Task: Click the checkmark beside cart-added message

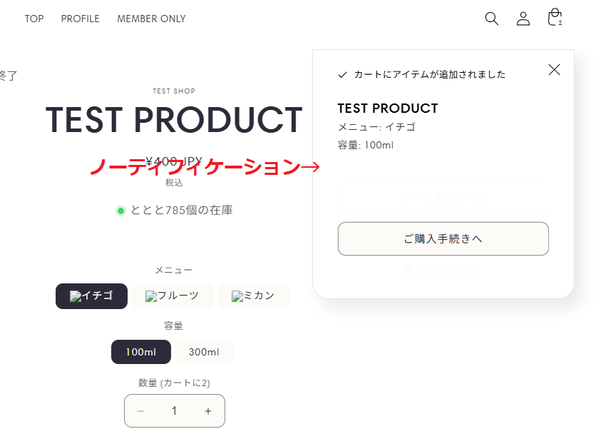Action: point(342,74)
